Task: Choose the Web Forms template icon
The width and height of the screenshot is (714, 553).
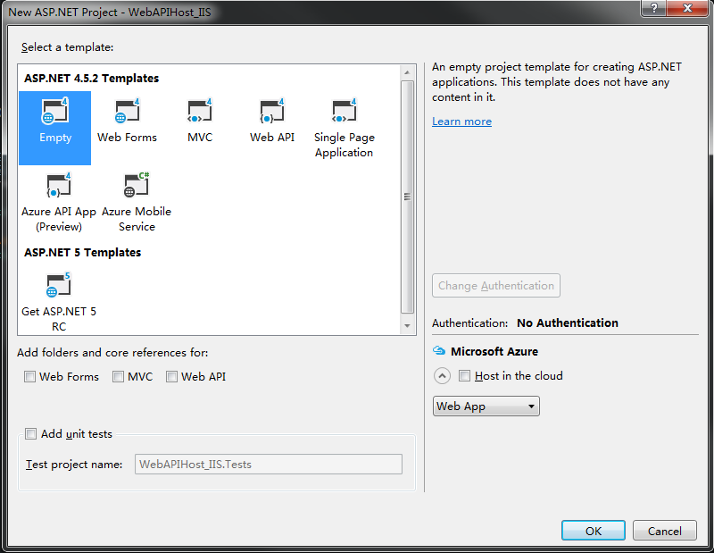Action: click(127, 111)
